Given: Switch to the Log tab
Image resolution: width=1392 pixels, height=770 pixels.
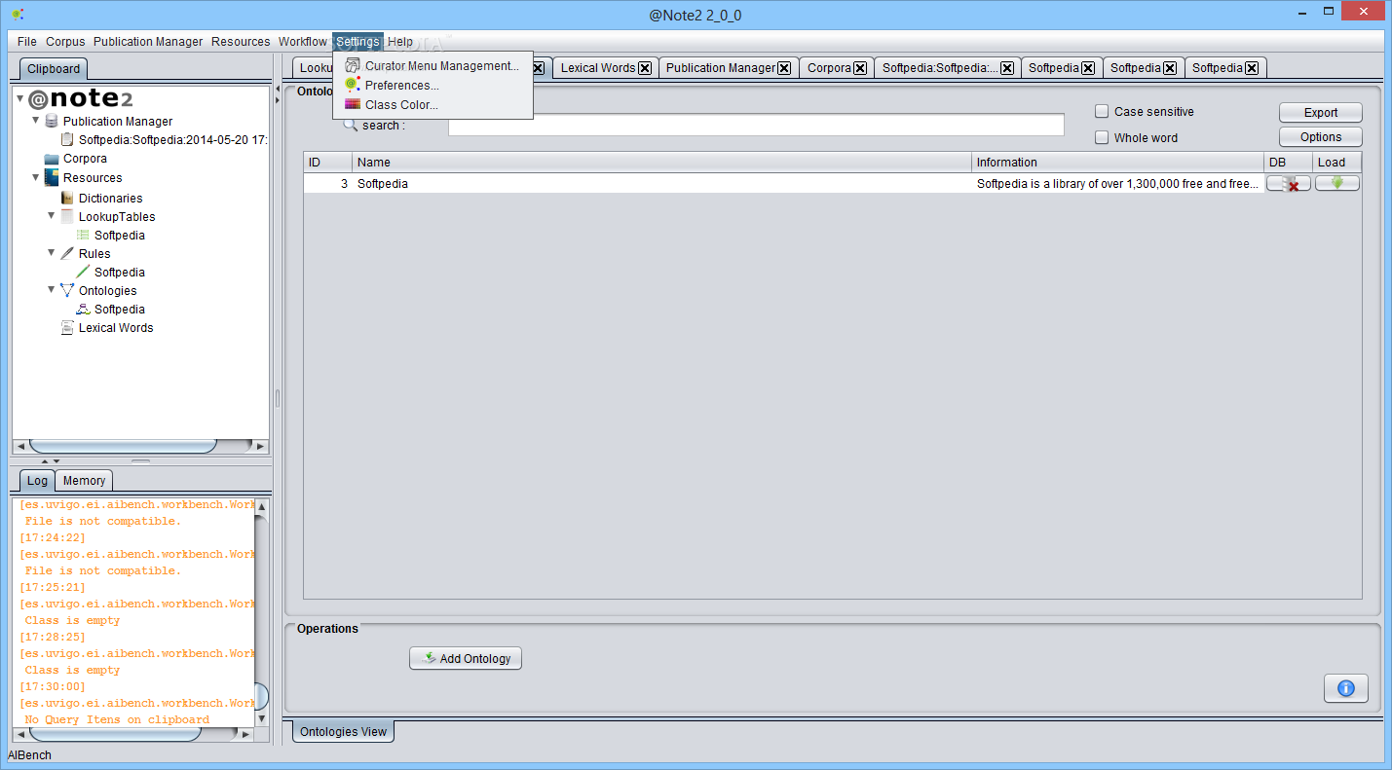Looking at the screenshot, I should [37, 481].
